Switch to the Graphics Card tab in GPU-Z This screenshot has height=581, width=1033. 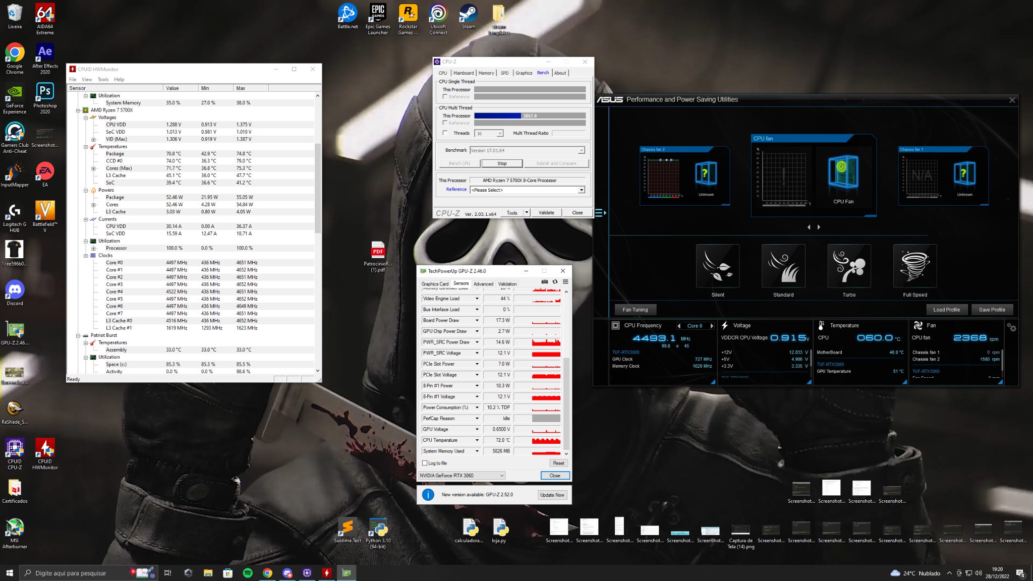point(435,284)
